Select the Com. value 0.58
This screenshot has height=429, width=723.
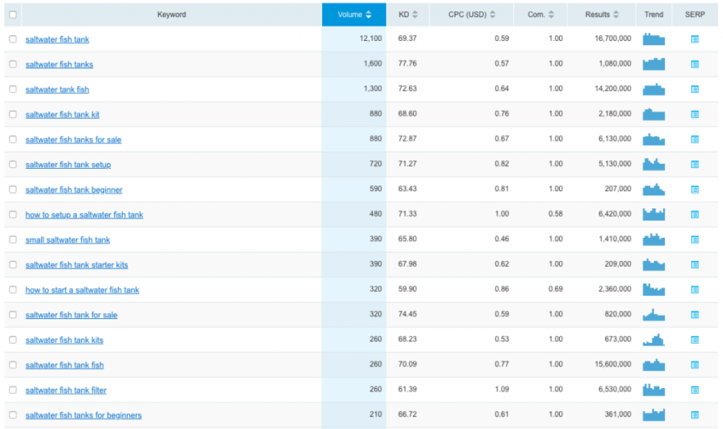556,214
